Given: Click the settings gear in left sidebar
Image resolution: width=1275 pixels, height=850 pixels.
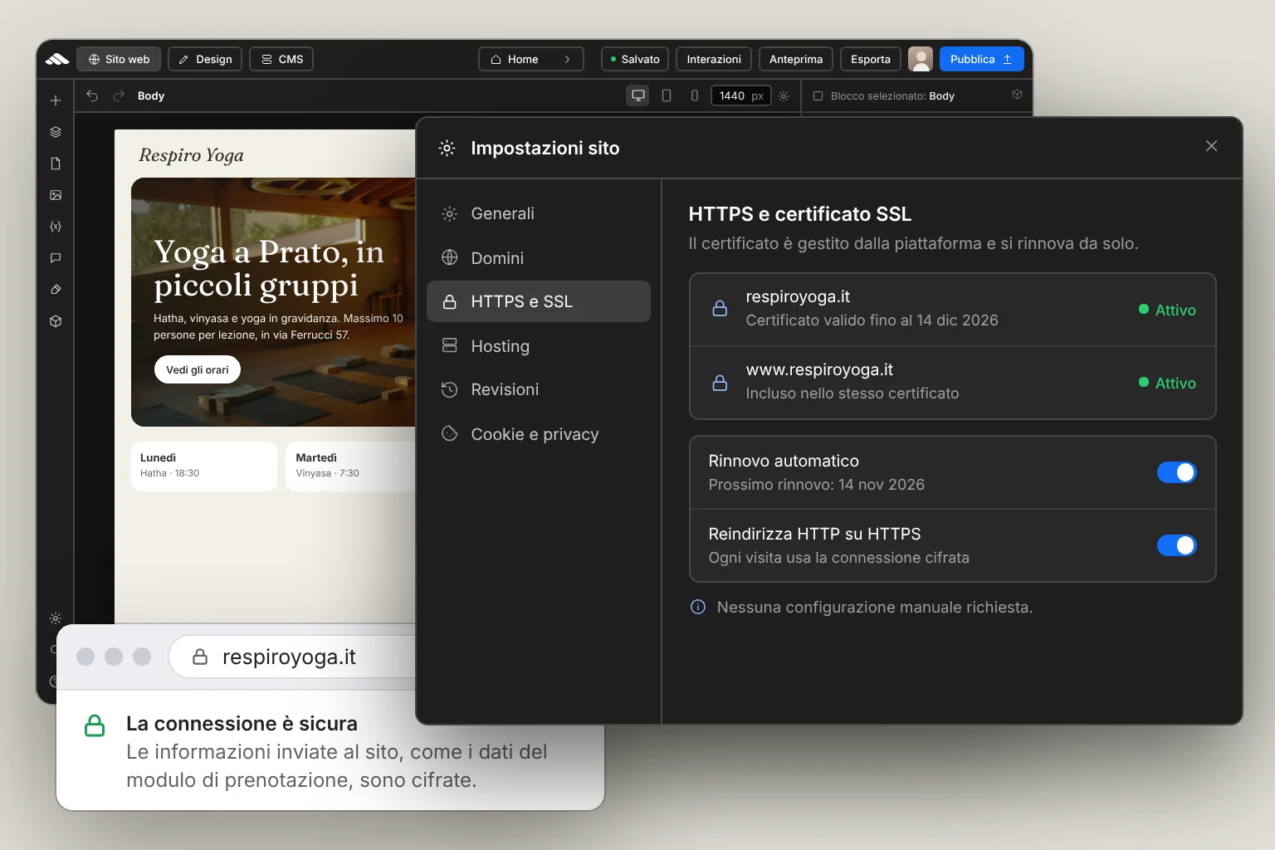Looking at the screenshot, I should (56, 618).
